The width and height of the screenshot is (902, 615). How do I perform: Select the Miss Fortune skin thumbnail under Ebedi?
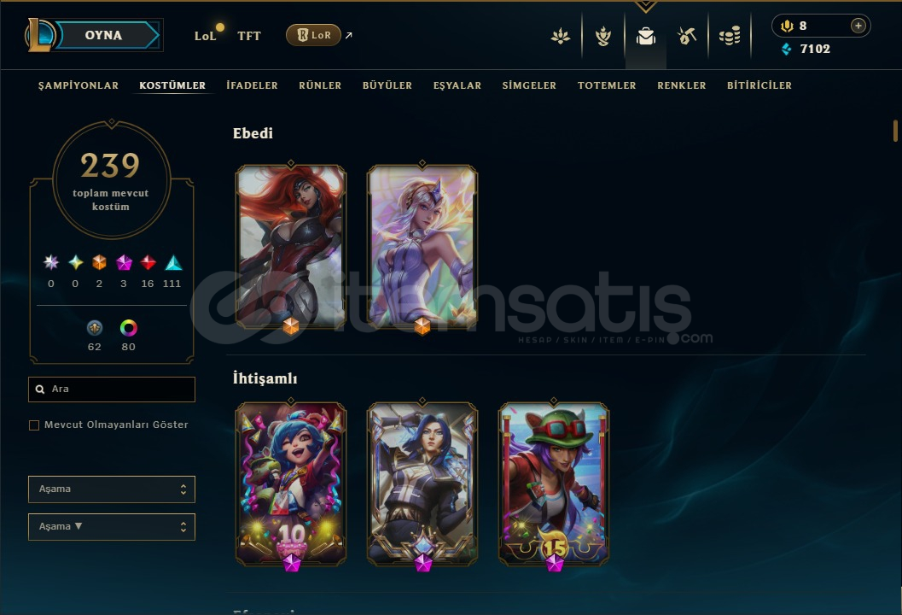coord(291,247)
